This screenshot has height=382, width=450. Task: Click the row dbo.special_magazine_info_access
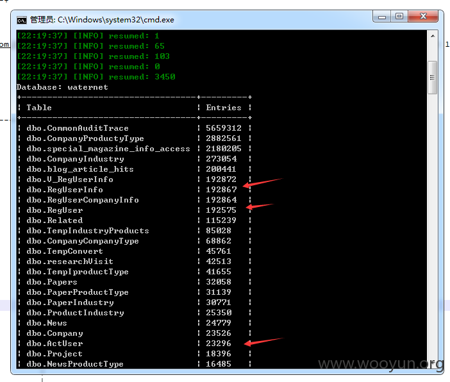pyautogui.click(x=135, y=149)
